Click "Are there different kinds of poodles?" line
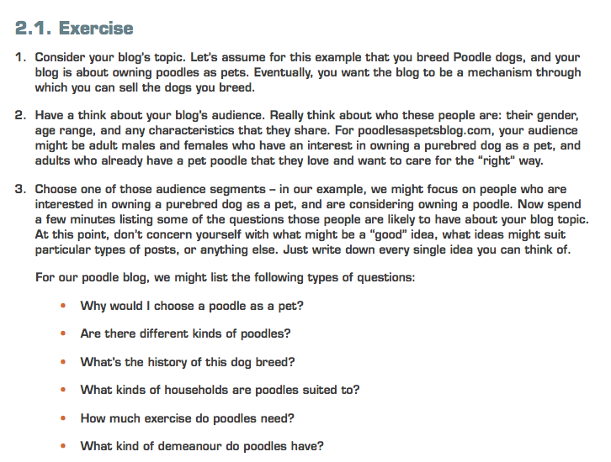Image resolution: width=611 pixels, height=462 pixels. pyautogui.click(x=185, y=333)
